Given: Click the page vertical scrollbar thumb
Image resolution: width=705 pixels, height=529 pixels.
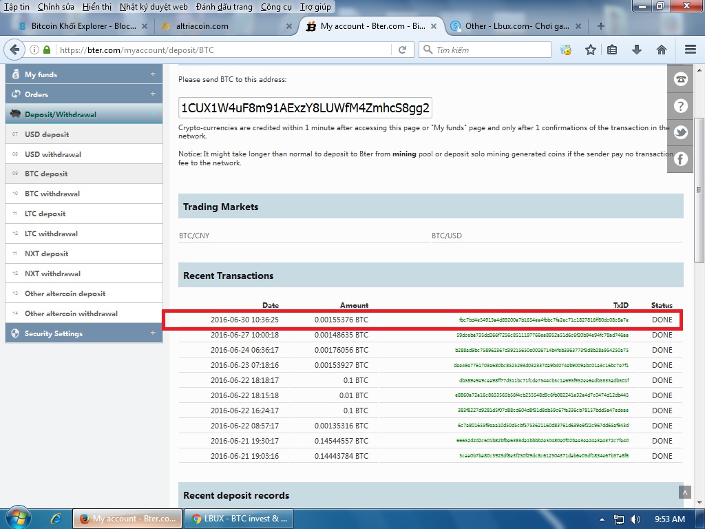Looking at the screenshot, I should pos(699,191).
